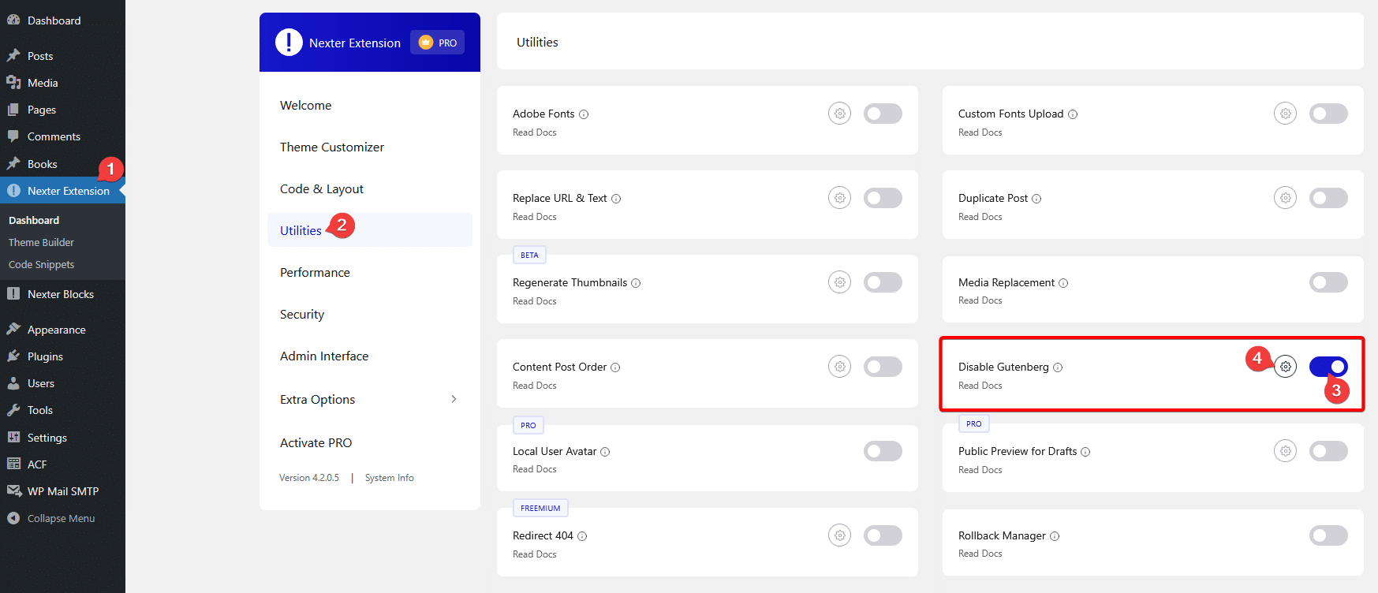Screen dimensions: 1378x593
Task: Switch on Local User Avatar toggle
Action: coord(883,451)
